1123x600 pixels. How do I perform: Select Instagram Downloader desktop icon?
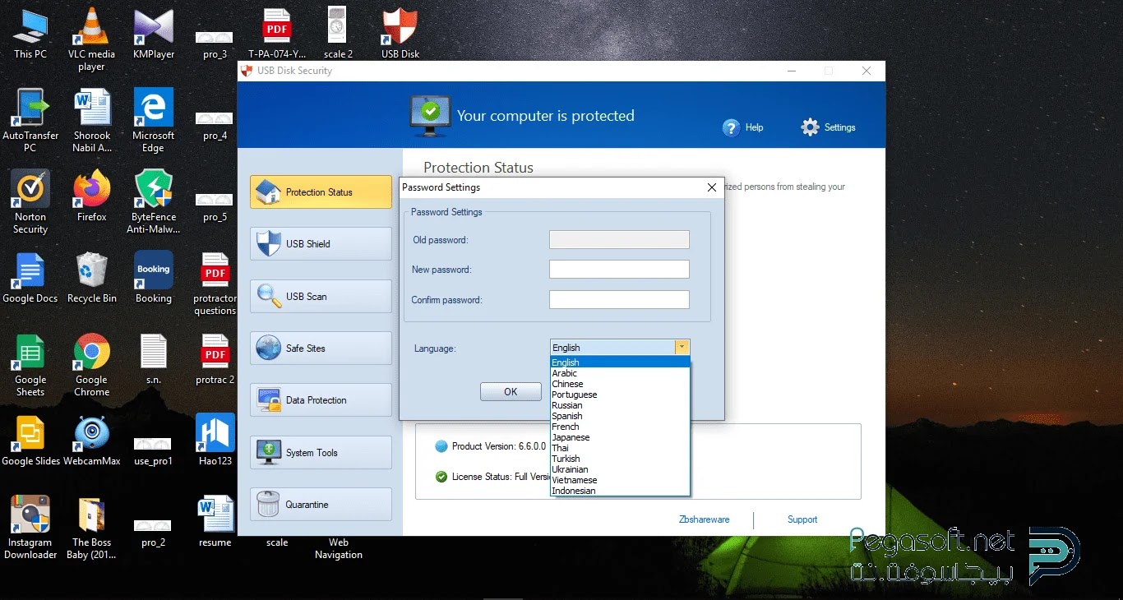click(30, 528)
